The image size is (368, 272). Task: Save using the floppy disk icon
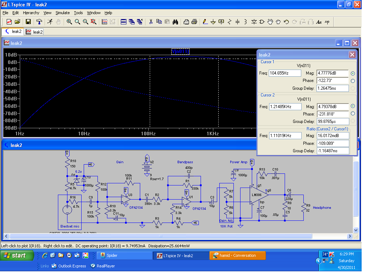pos(28,22)
